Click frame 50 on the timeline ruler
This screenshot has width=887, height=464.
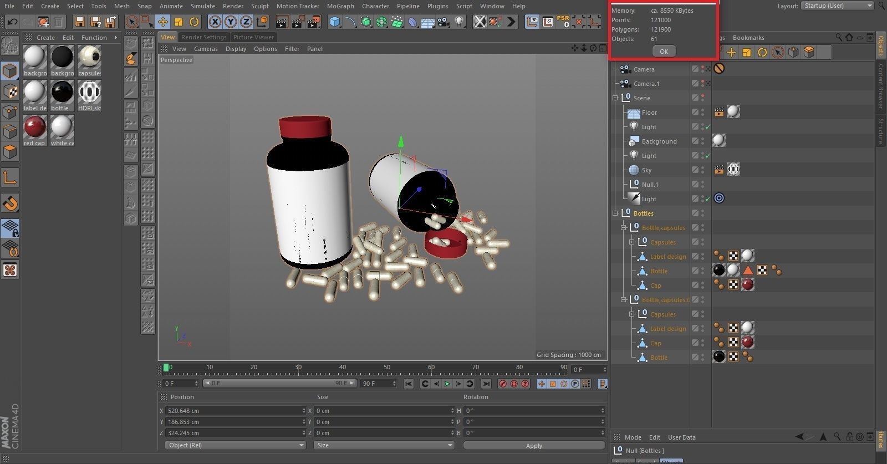[387, 368]
